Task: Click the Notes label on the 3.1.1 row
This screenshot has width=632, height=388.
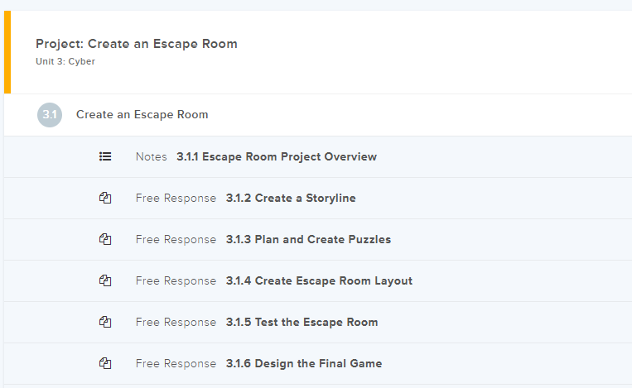Action: [152, 156]
